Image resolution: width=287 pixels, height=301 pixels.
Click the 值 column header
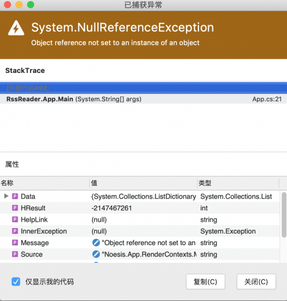(143, 183)
